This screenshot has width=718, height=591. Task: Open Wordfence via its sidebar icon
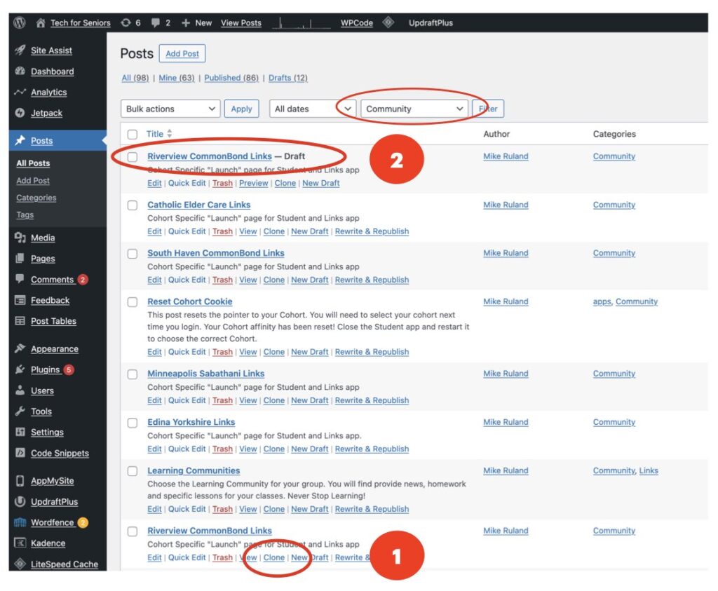(x=20, y=522)
